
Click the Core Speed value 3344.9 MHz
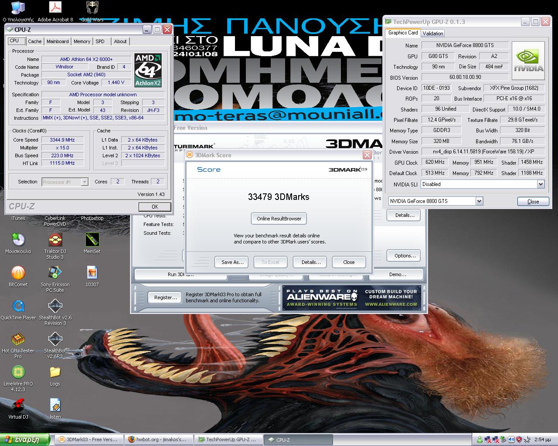coord(62,140)
